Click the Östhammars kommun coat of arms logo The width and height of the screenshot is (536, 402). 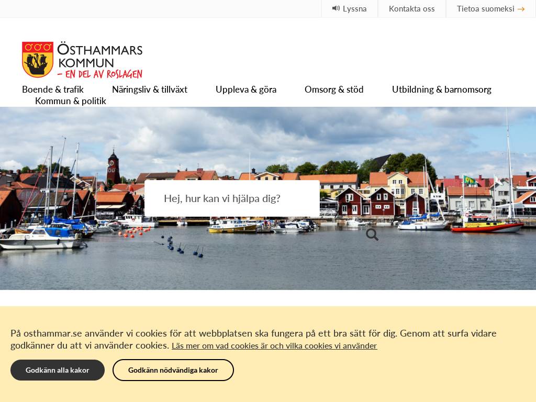pos(38,60)
